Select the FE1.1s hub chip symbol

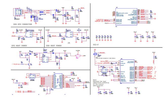[x=58, y=81]
